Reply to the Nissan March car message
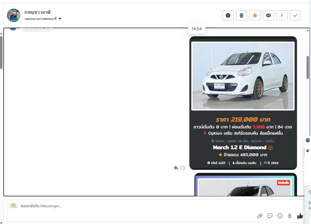The image size is (311, 224). [176, 168]
